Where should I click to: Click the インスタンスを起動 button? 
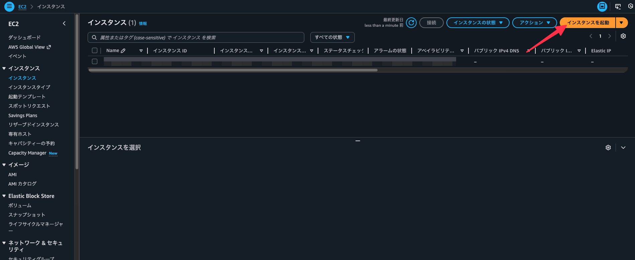coord(588,23)
